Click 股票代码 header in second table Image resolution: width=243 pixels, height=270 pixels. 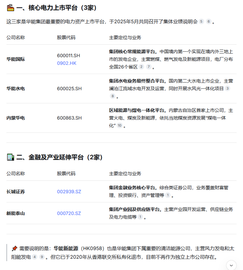pyautogui.click(x=66, y=174)
